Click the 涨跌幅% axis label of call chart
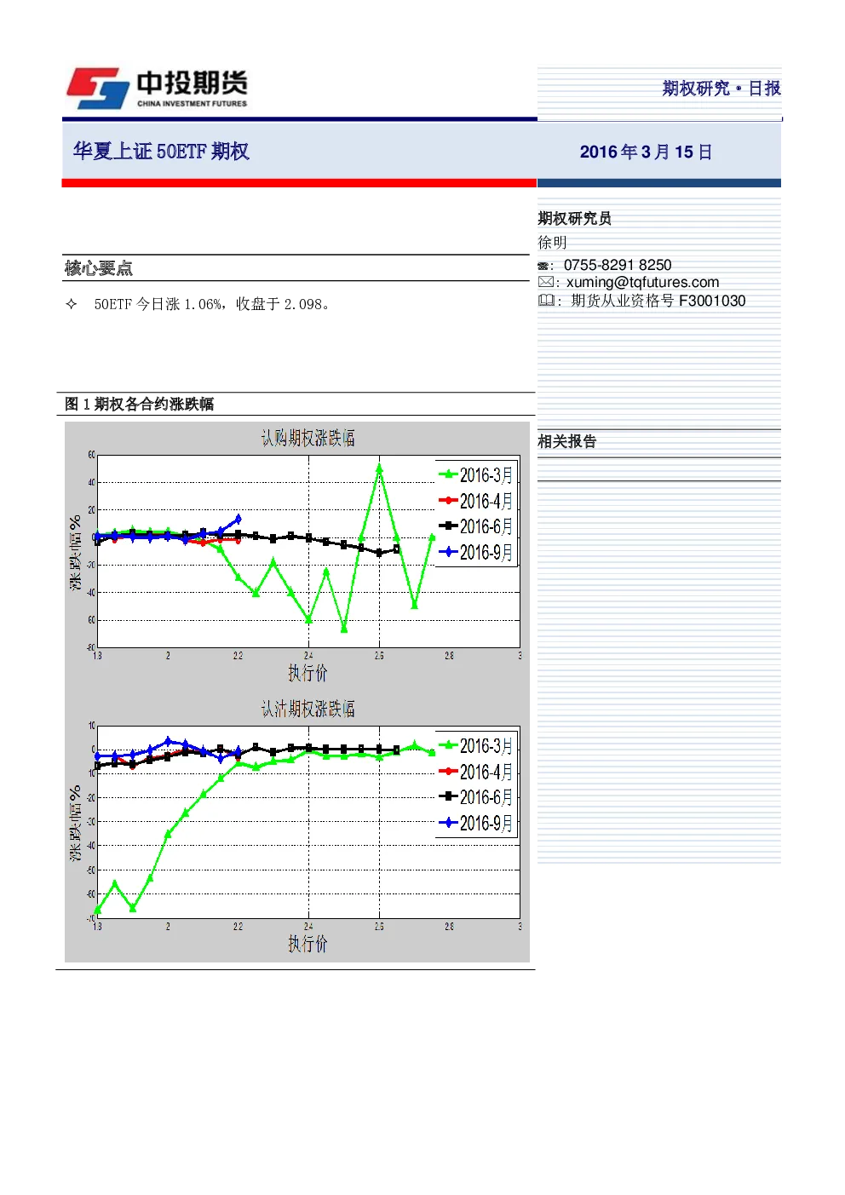The image size is (845, 1195). (76, 552)
